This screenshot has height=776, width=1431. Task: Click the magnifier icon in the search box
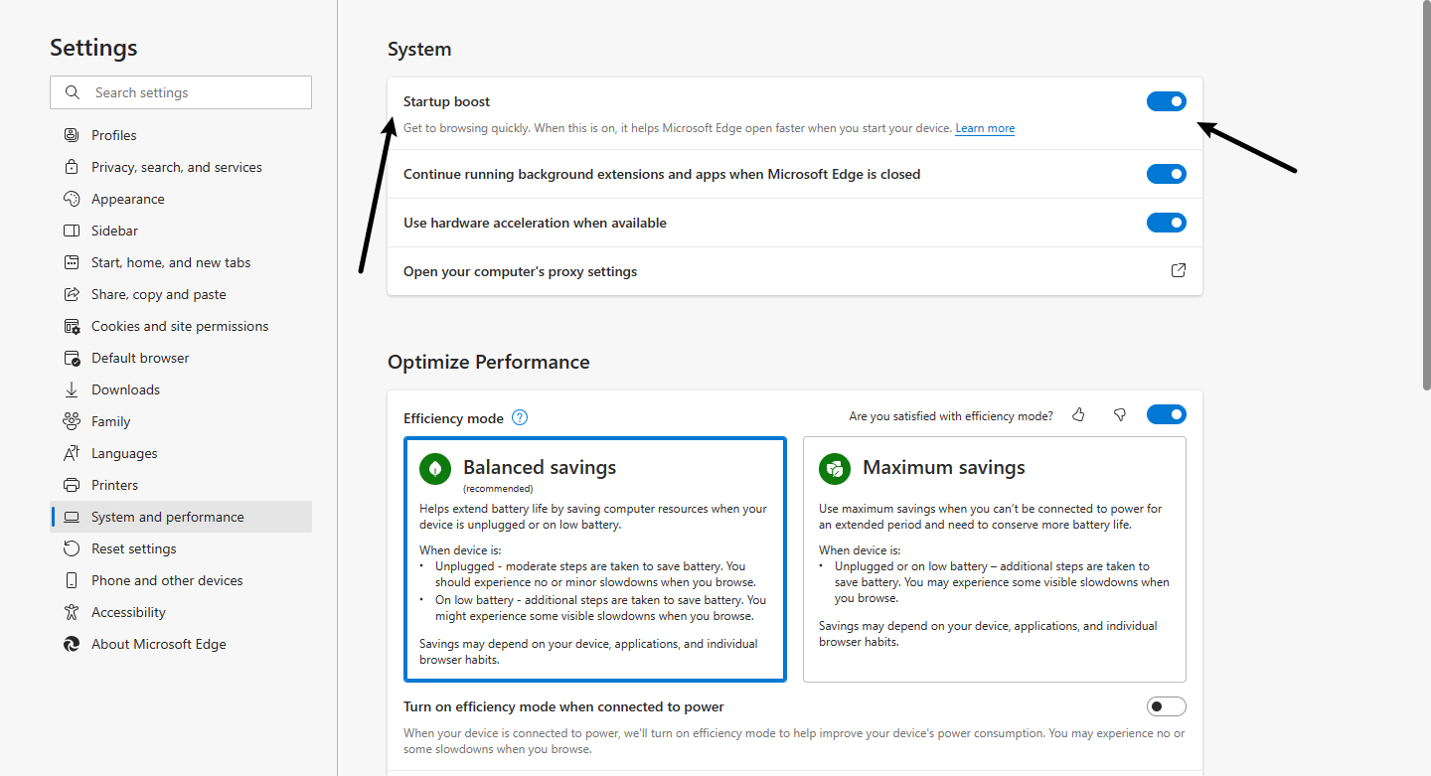click(73, 92)
